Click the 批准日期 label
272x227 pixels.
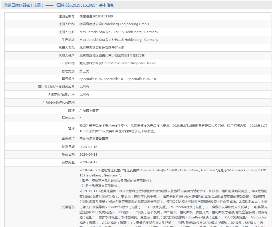coord(68,147)
